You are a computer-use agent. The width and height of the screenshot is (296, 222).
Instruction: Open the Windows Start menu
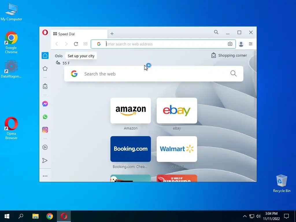[7, 216]
